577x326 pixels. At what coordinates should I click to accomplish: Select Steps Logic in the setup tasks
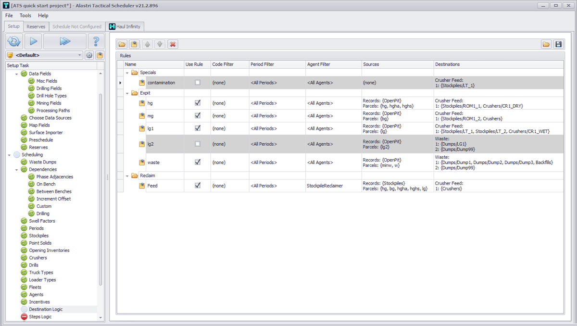point(40,317)
